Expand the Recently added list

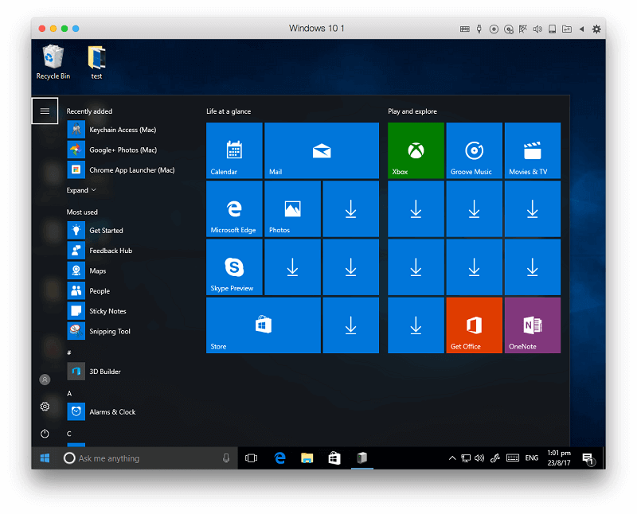[x=81, y=190]
